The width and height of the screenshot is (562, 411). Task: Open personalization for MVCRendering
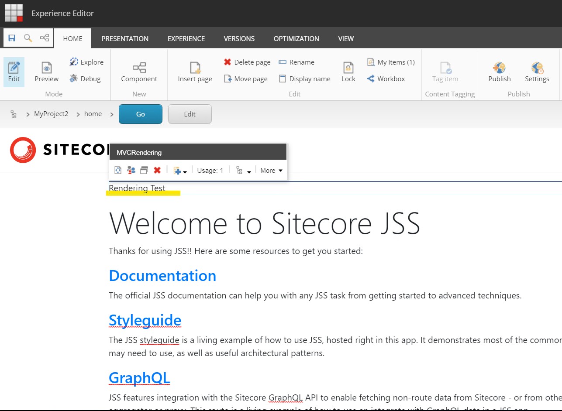coord(131,170)
